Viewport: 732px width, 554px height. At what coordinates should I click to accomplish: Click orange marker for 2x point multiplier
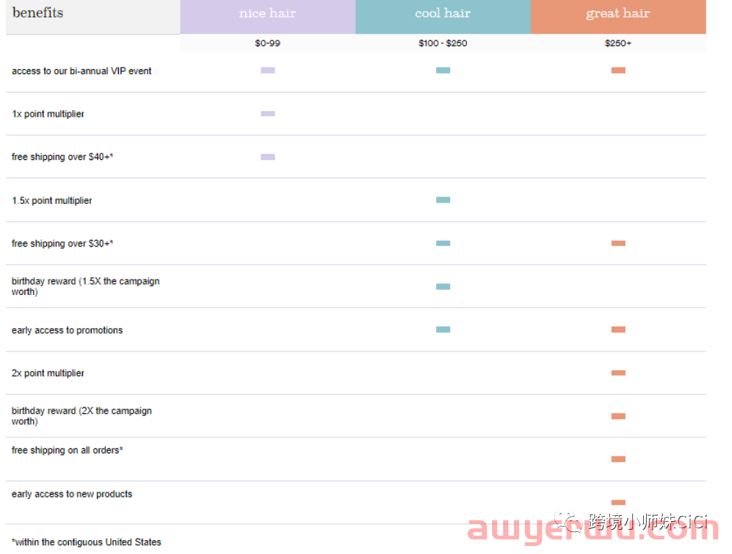click(618, 373)
